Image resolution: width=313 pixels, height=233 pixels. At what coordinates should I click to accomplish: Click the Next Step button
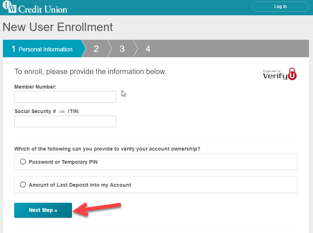pyautogui.click(x=43, y=210)
